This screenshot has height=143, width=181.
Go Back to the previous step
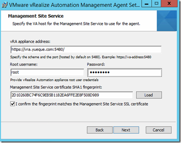(x=100, y=130)
